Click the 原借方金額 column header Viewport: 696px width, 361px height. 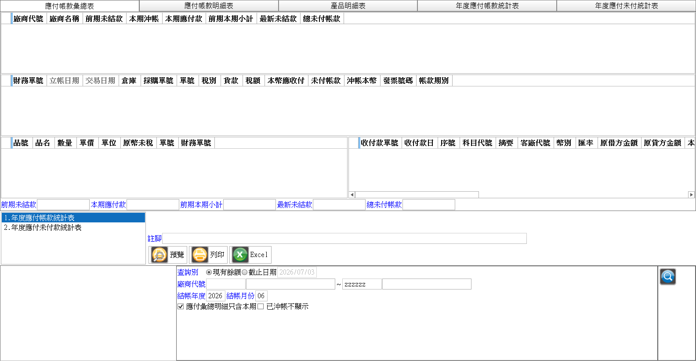click(620, 143)
